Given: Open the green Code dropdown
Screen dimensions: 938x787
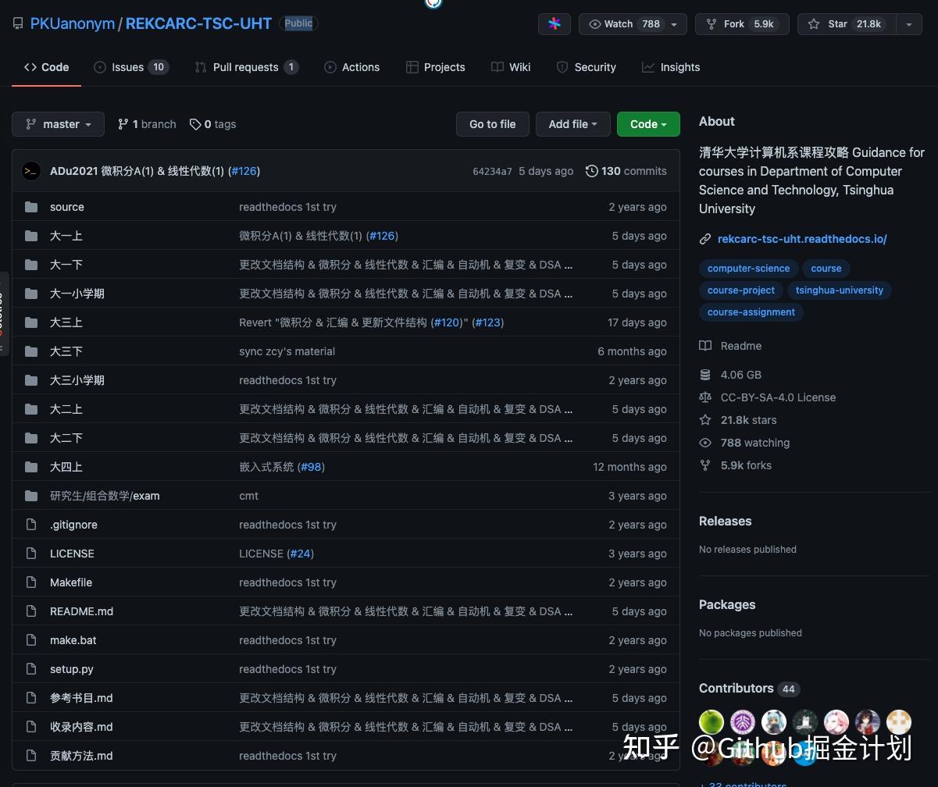Looking at the screenshot, I should tap(648, 124).
